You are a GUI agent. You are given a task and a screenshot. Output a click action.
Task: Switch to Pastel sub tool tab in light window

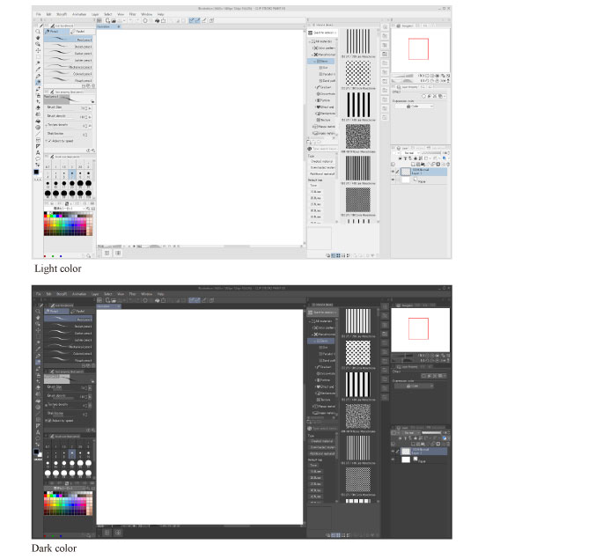[83, 32]
